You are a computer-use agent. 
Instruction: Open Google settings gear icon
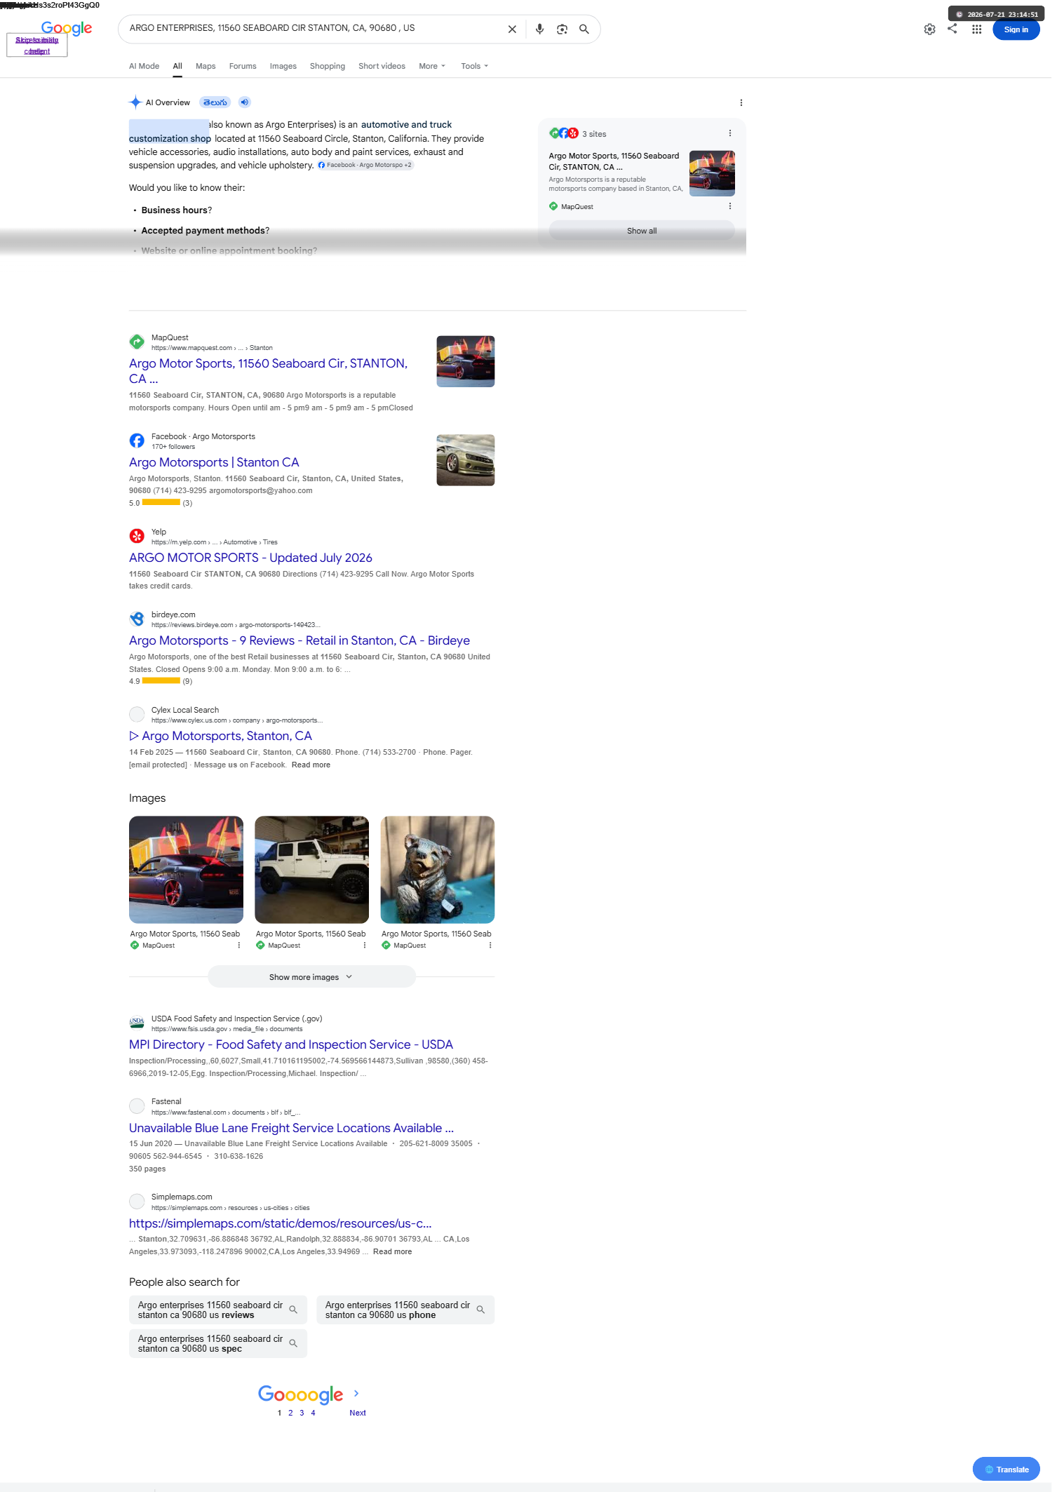click(x=929, y=29)
